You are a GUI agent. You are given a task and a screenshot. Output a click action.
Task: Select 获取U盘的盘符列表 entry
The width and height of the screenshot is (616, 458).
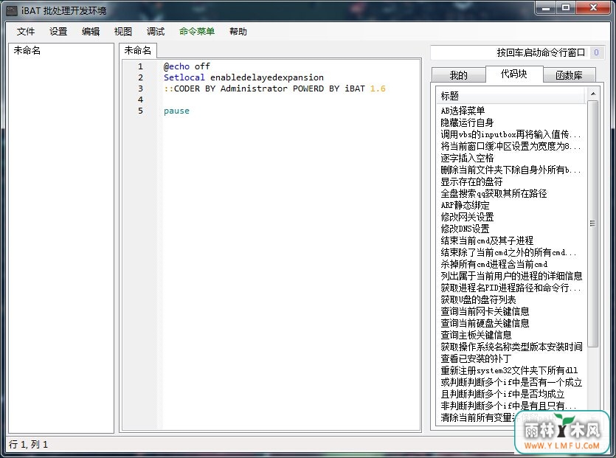pos(478,299)
